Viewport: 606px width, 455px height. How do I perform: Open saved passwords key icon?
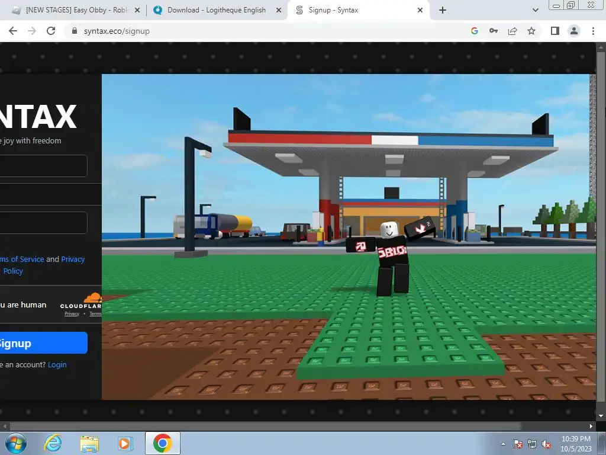(x=494, y=31)
